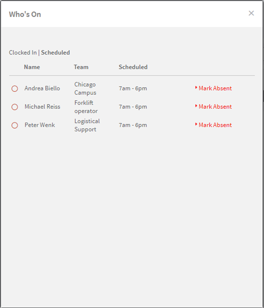Image resolution: width=264 pixels, height=308 pixels.
Task: Click status circle beside Peter Wenk
Action: pos(15,125)
